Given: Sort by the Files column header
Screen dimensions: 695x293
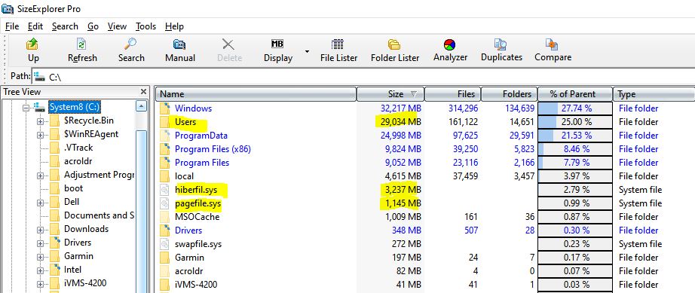Looking at the screenshot, I should pos(452,94).
